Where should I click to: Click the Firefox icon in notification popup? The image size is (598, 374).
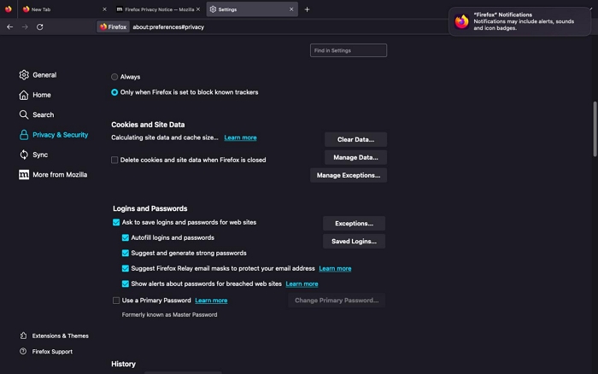461,21
